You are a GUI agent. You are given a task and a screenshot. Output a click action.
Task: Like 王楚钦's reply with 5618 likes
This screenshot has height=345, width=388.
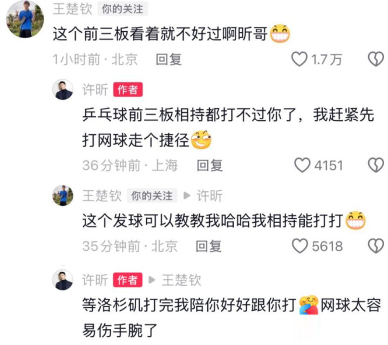300,246
